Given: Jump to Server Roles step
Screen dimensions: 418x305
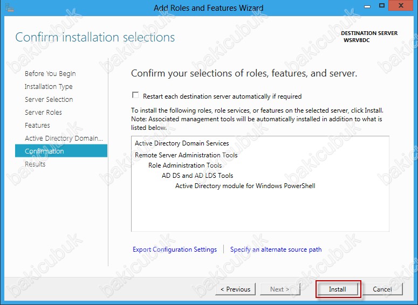Looking at the screenshot, I should (43, 113).
